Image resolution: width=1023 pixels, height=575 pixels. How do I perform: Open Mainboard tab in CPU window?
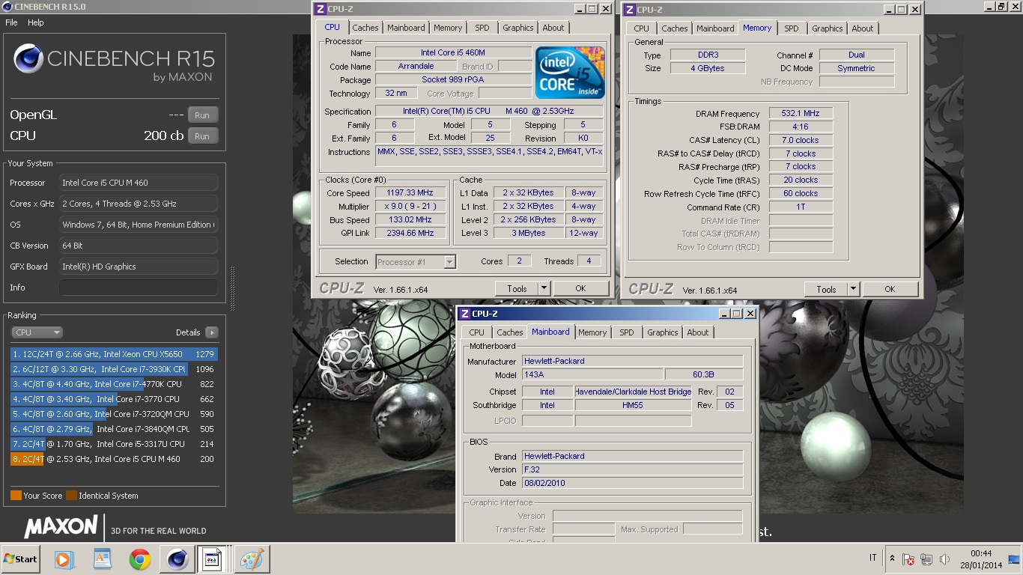click(406, 28)
